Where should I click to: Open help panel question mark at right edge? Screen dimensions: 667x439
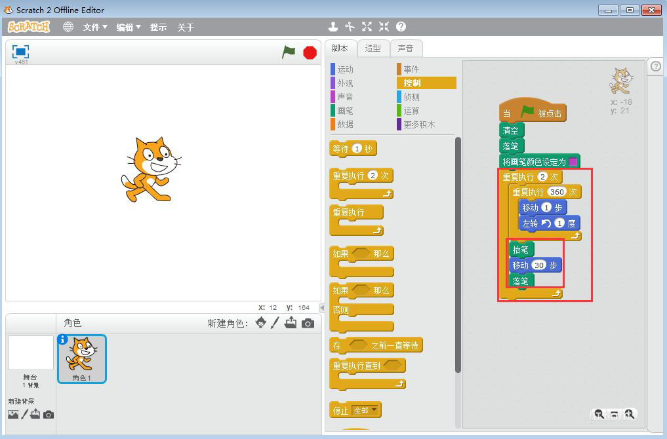(x=656, y=66)
